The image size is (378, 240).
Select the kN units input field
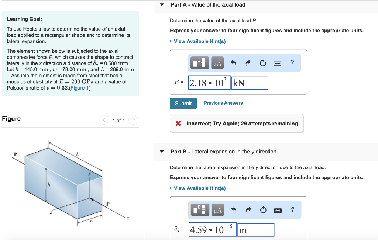250,83
